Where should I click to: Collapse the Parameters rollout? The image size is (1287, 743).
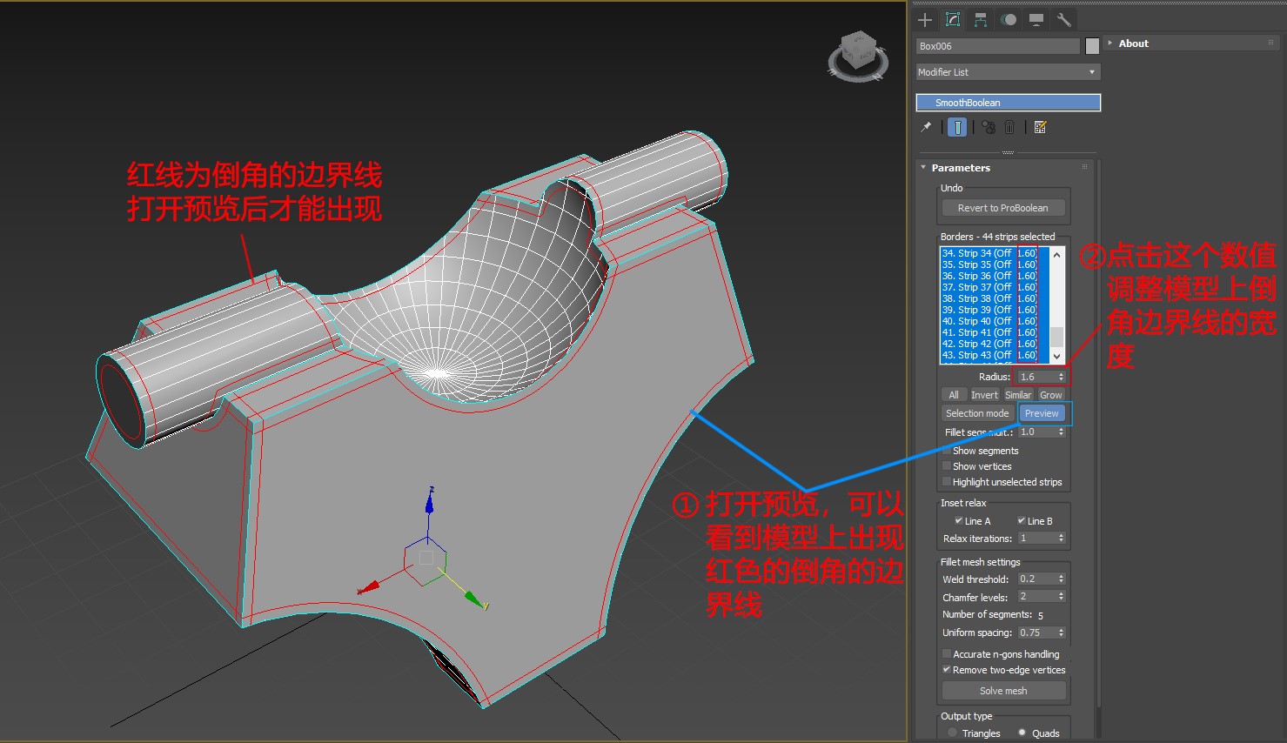click(x=960, y=168)
